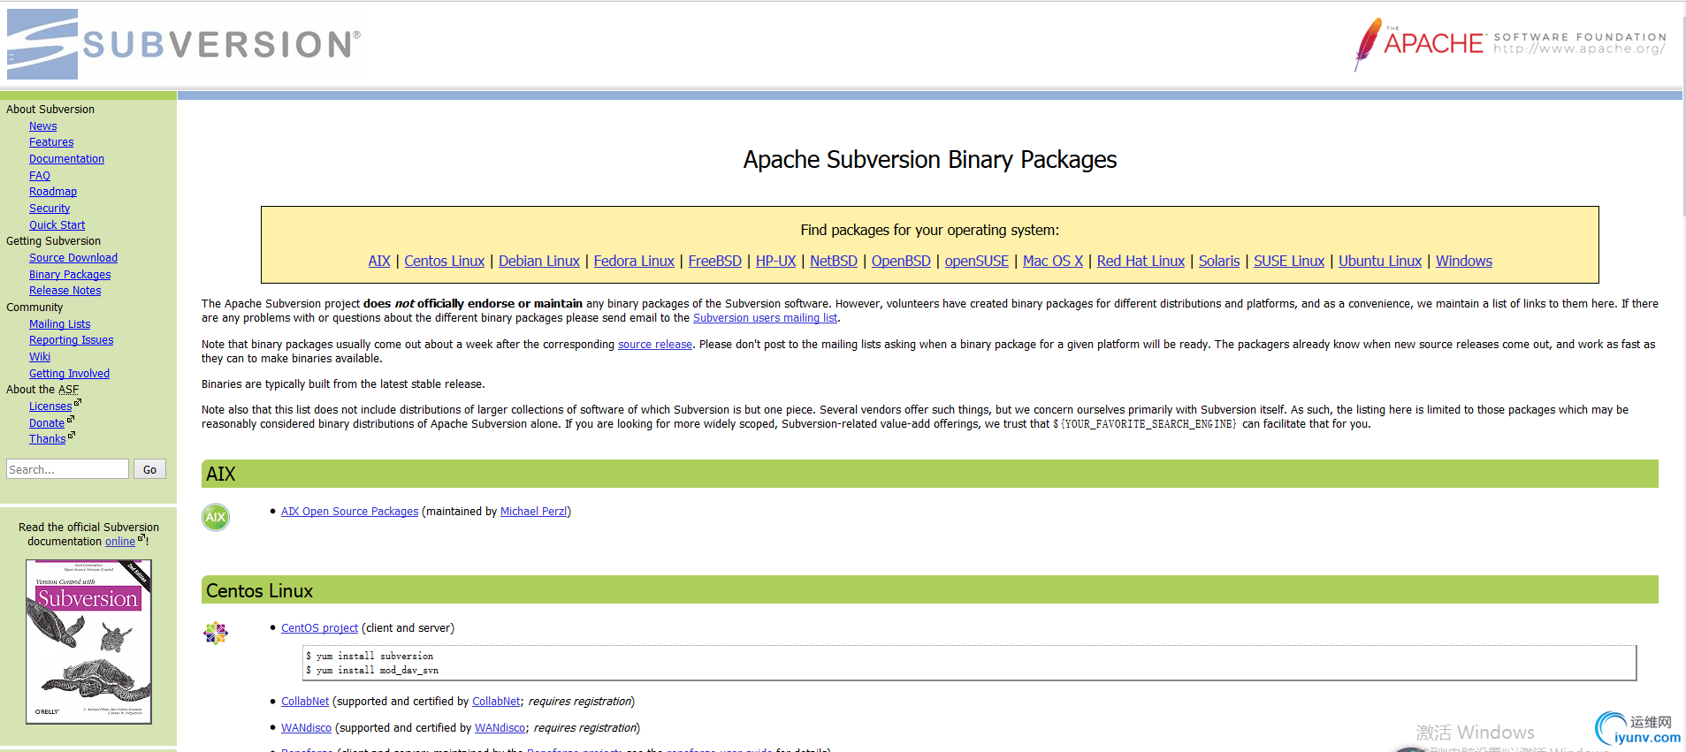1686x752 pixels.
Task: Open the Security sidebar link
Action: (50, 209)
